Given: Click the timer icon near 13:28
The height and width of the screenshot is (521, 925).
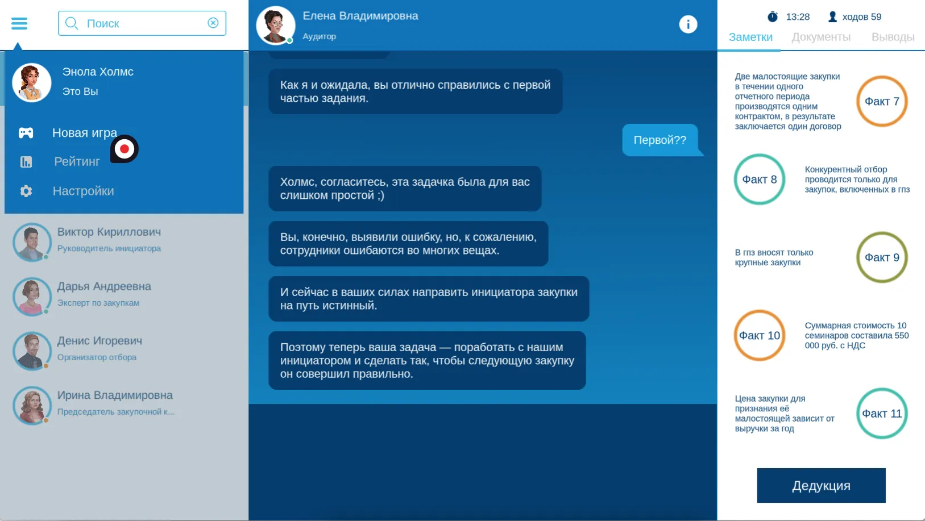Looking at the screenshot, I should point(772,16).
